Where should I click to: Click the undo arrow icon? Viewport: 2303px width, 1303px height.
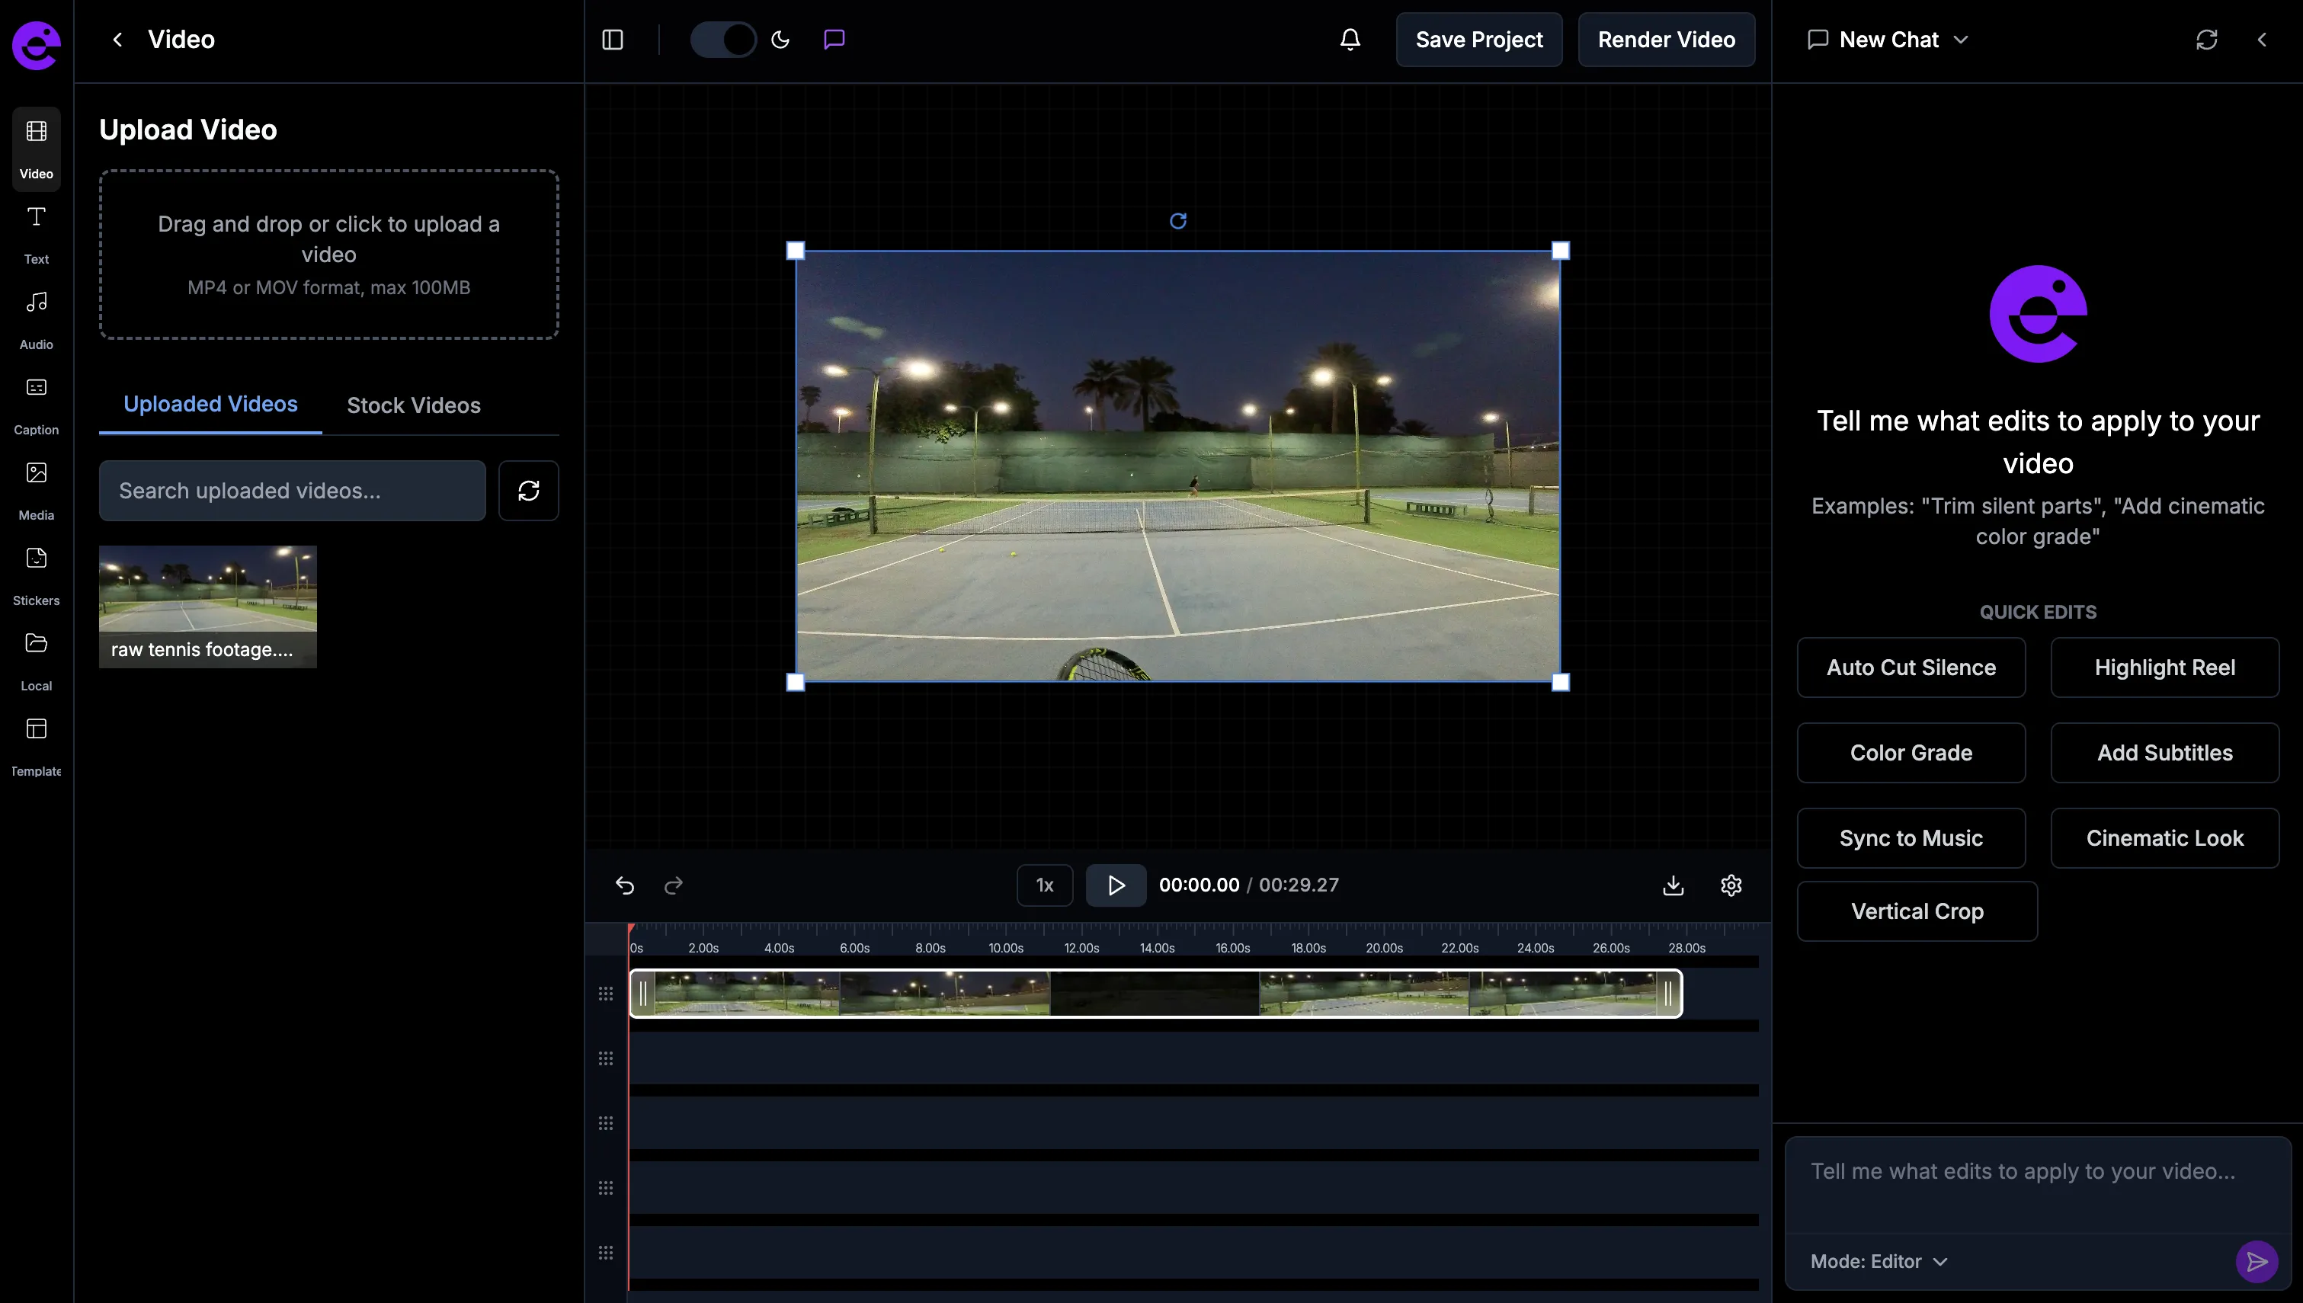tap(624, 885)
